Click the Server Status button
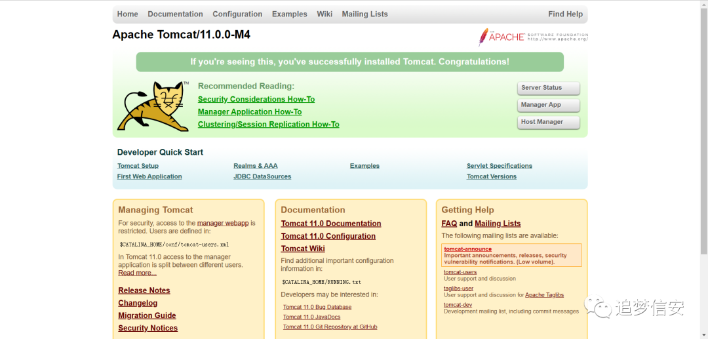This screenshot has height=339, width=708. pyautogui.click(x=548, y=88)
